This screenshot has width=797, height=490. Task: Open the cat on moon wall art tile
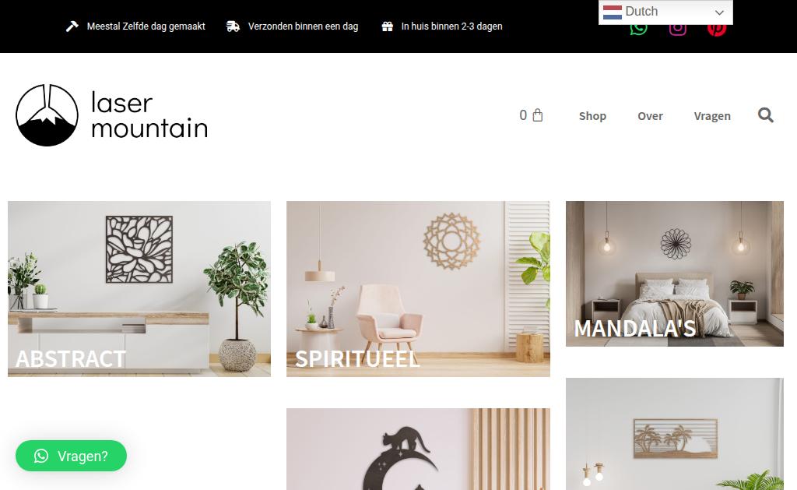(418, 449)
